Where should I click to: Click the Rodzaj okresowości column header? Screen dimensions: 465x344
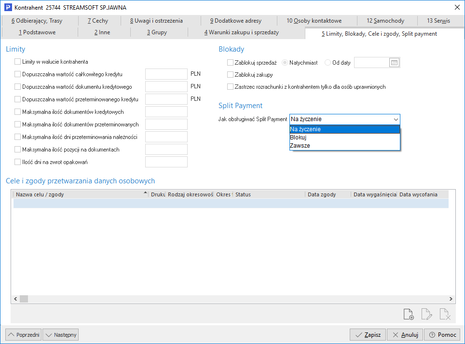coord(190,194)
